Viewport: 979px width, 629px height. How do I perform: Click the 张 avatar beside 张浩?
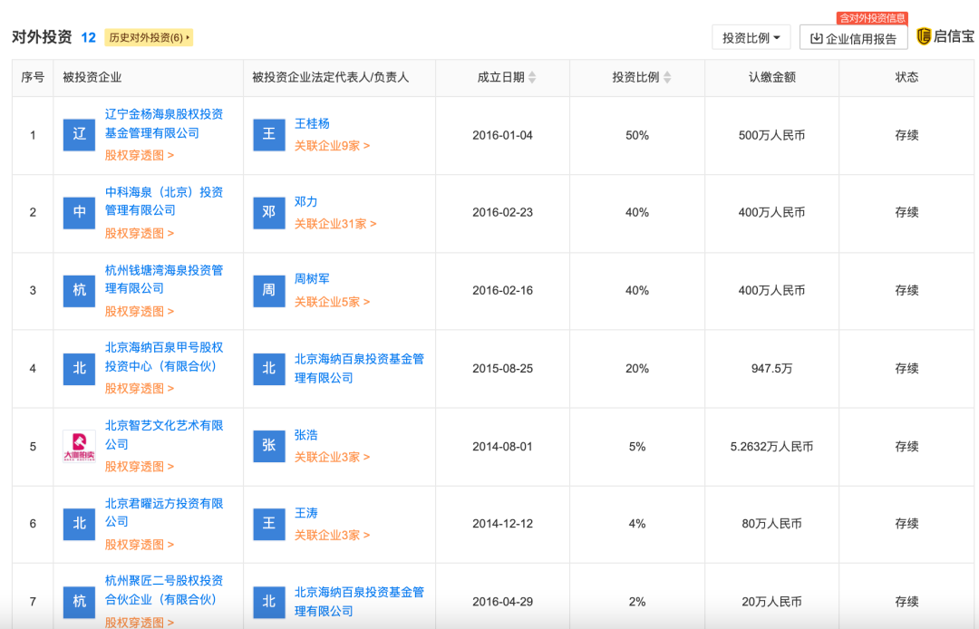[269, 446]
